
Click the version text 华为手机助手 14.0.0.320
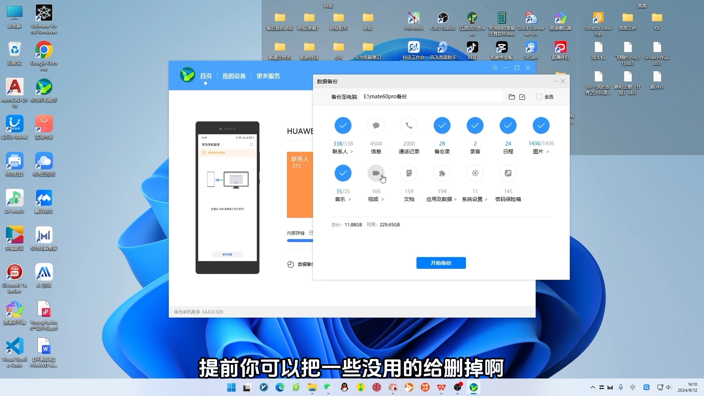pos(198,312)
